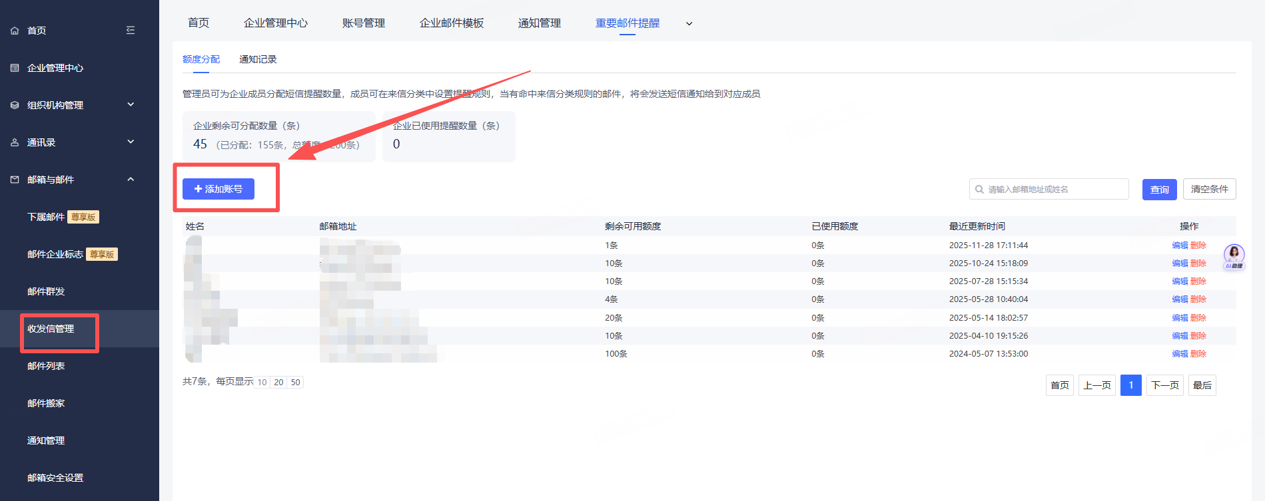The image size is (1265, 501).
Task: Click 删除 for the 2025-05-14 row
Action: (1198, 318)
